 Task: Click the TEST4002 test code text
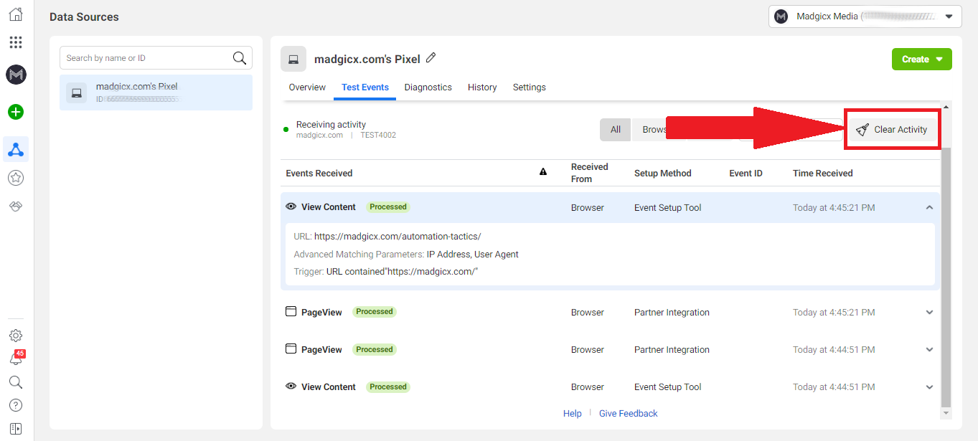click(378, 135)
